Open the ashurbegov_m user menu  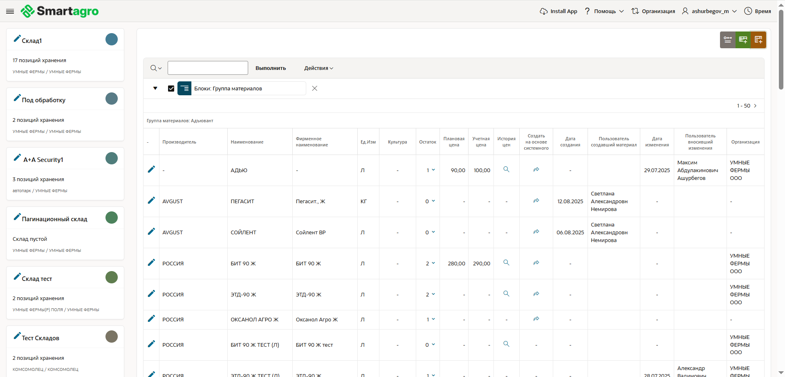tap(709, 11)
